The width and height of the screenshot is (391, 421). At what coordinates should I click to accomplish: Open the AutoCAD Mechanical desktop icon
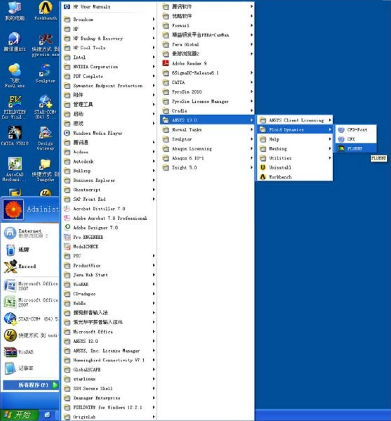[14, 170]
